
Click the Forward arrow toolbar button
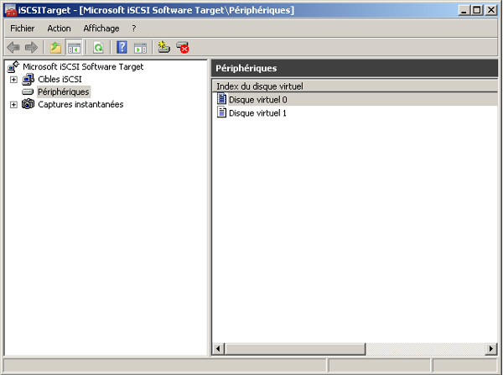pos(31,48)
